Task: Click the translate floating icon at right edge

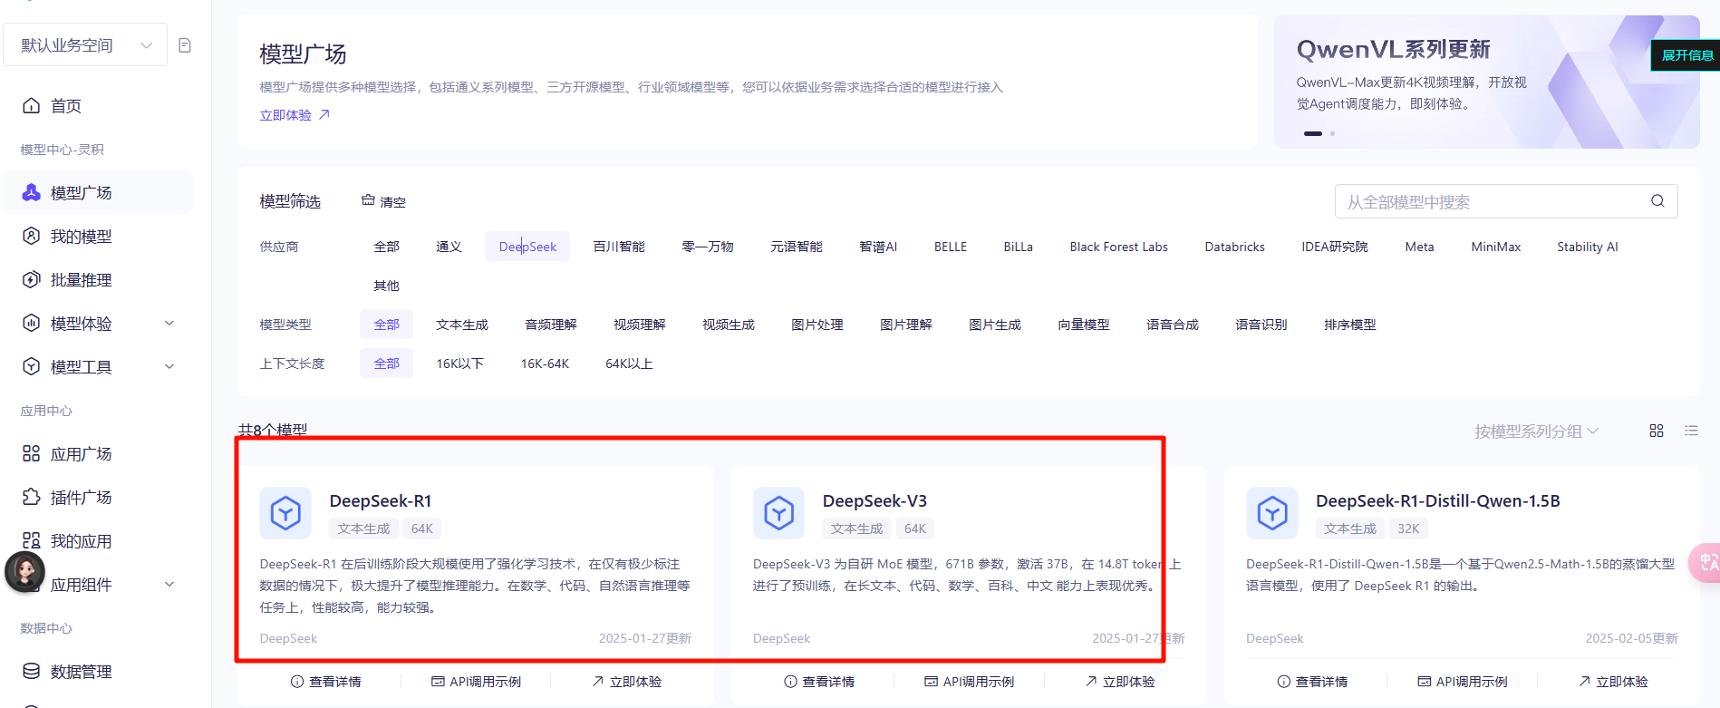Action: pos(1706,563)
